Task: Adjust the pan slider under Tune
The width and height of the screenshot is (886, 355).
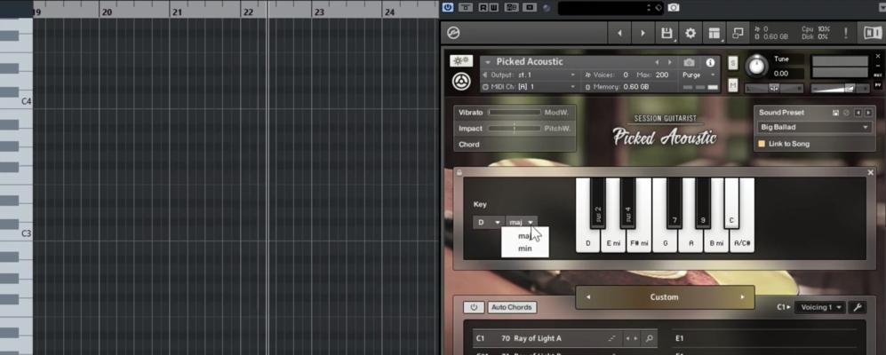Action: pos(774,88)
